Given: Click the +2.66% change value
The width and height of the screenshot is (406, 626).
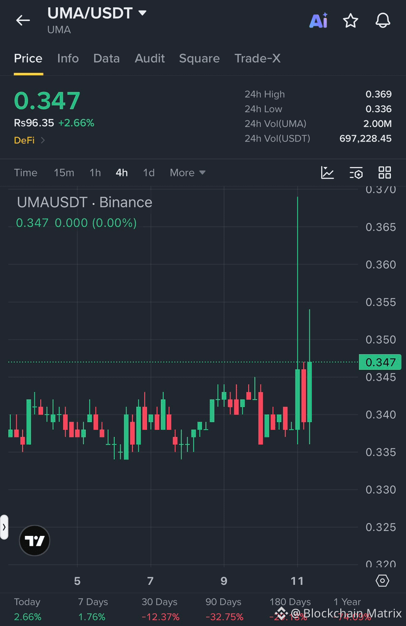Looking at the screenshot, I should [x=76, y=123].
